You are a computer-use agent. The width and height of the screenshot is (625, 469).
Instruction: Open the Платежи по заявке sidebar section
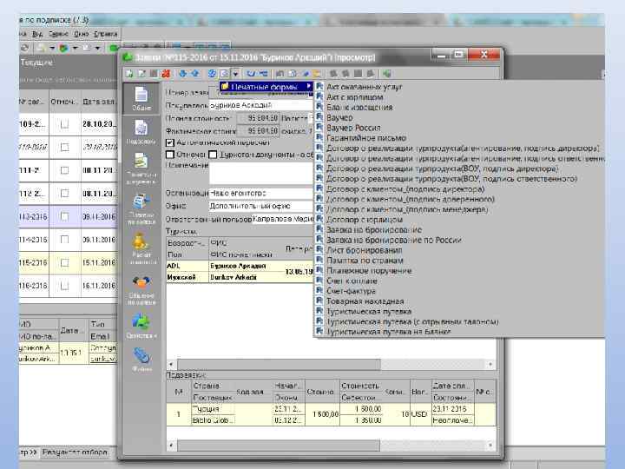coord(141,208)
